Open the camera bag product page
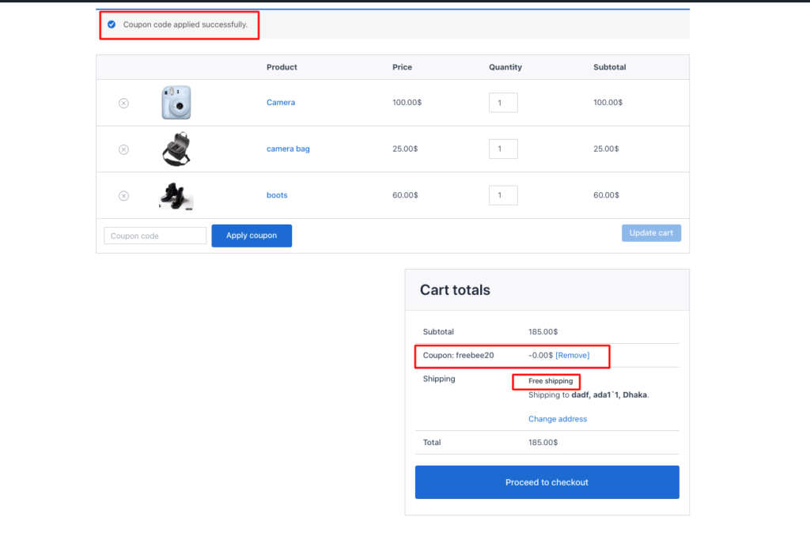The width and height of the screenshot is (810, 536). click(288, 149)
